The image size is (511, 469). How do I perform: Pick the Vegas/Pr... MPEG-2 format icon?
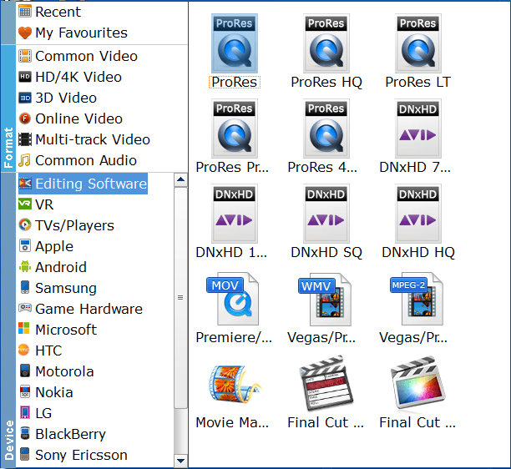pos(417,299)
